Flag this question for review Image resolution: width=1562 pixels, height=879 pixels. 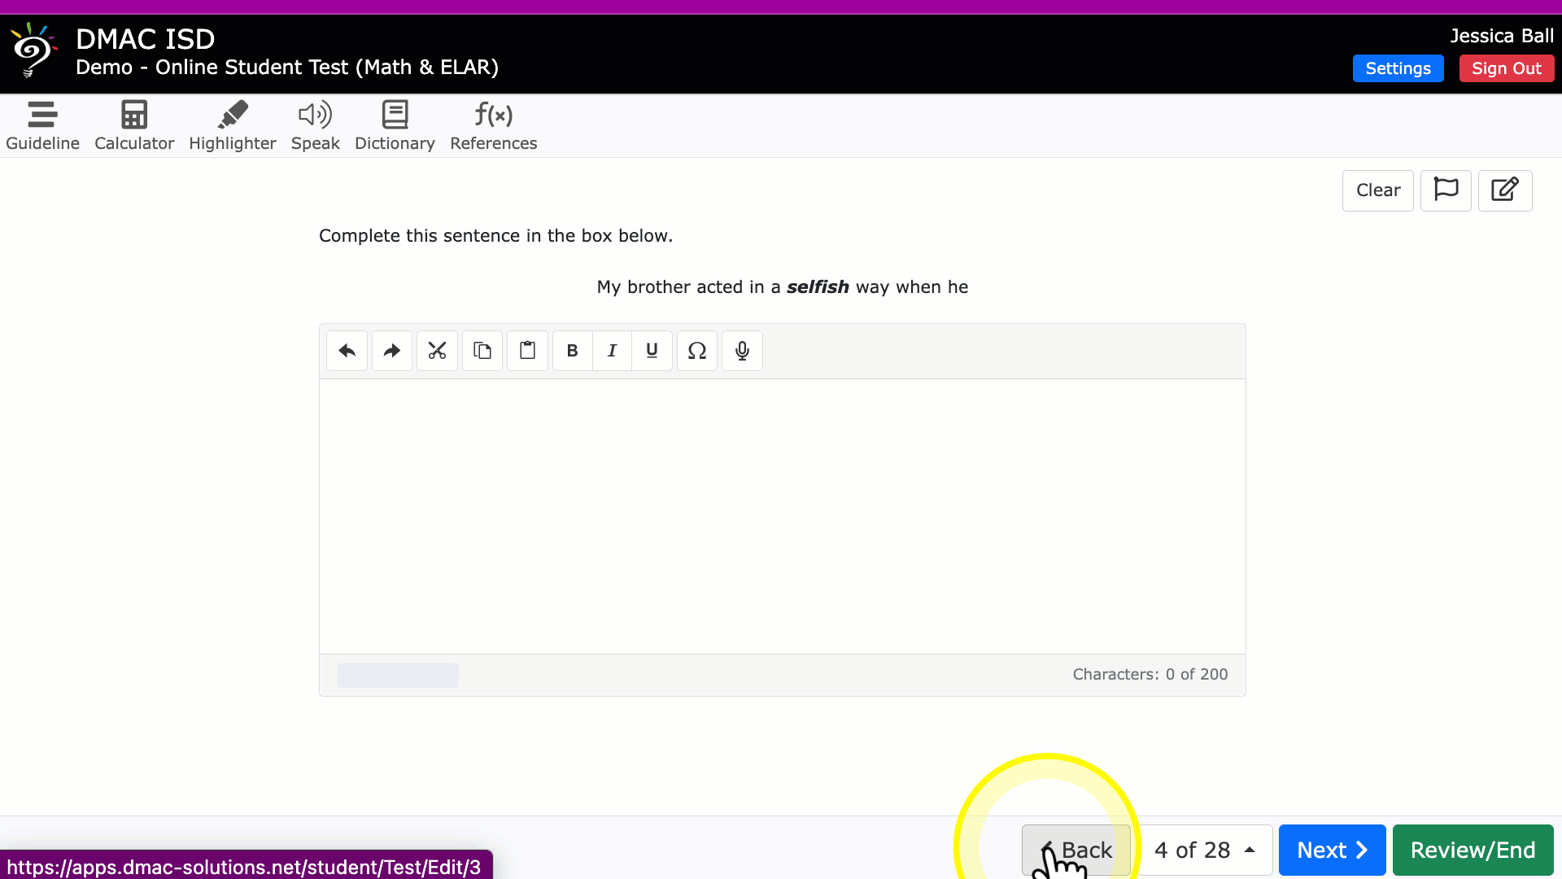[x=1446, y=190]
